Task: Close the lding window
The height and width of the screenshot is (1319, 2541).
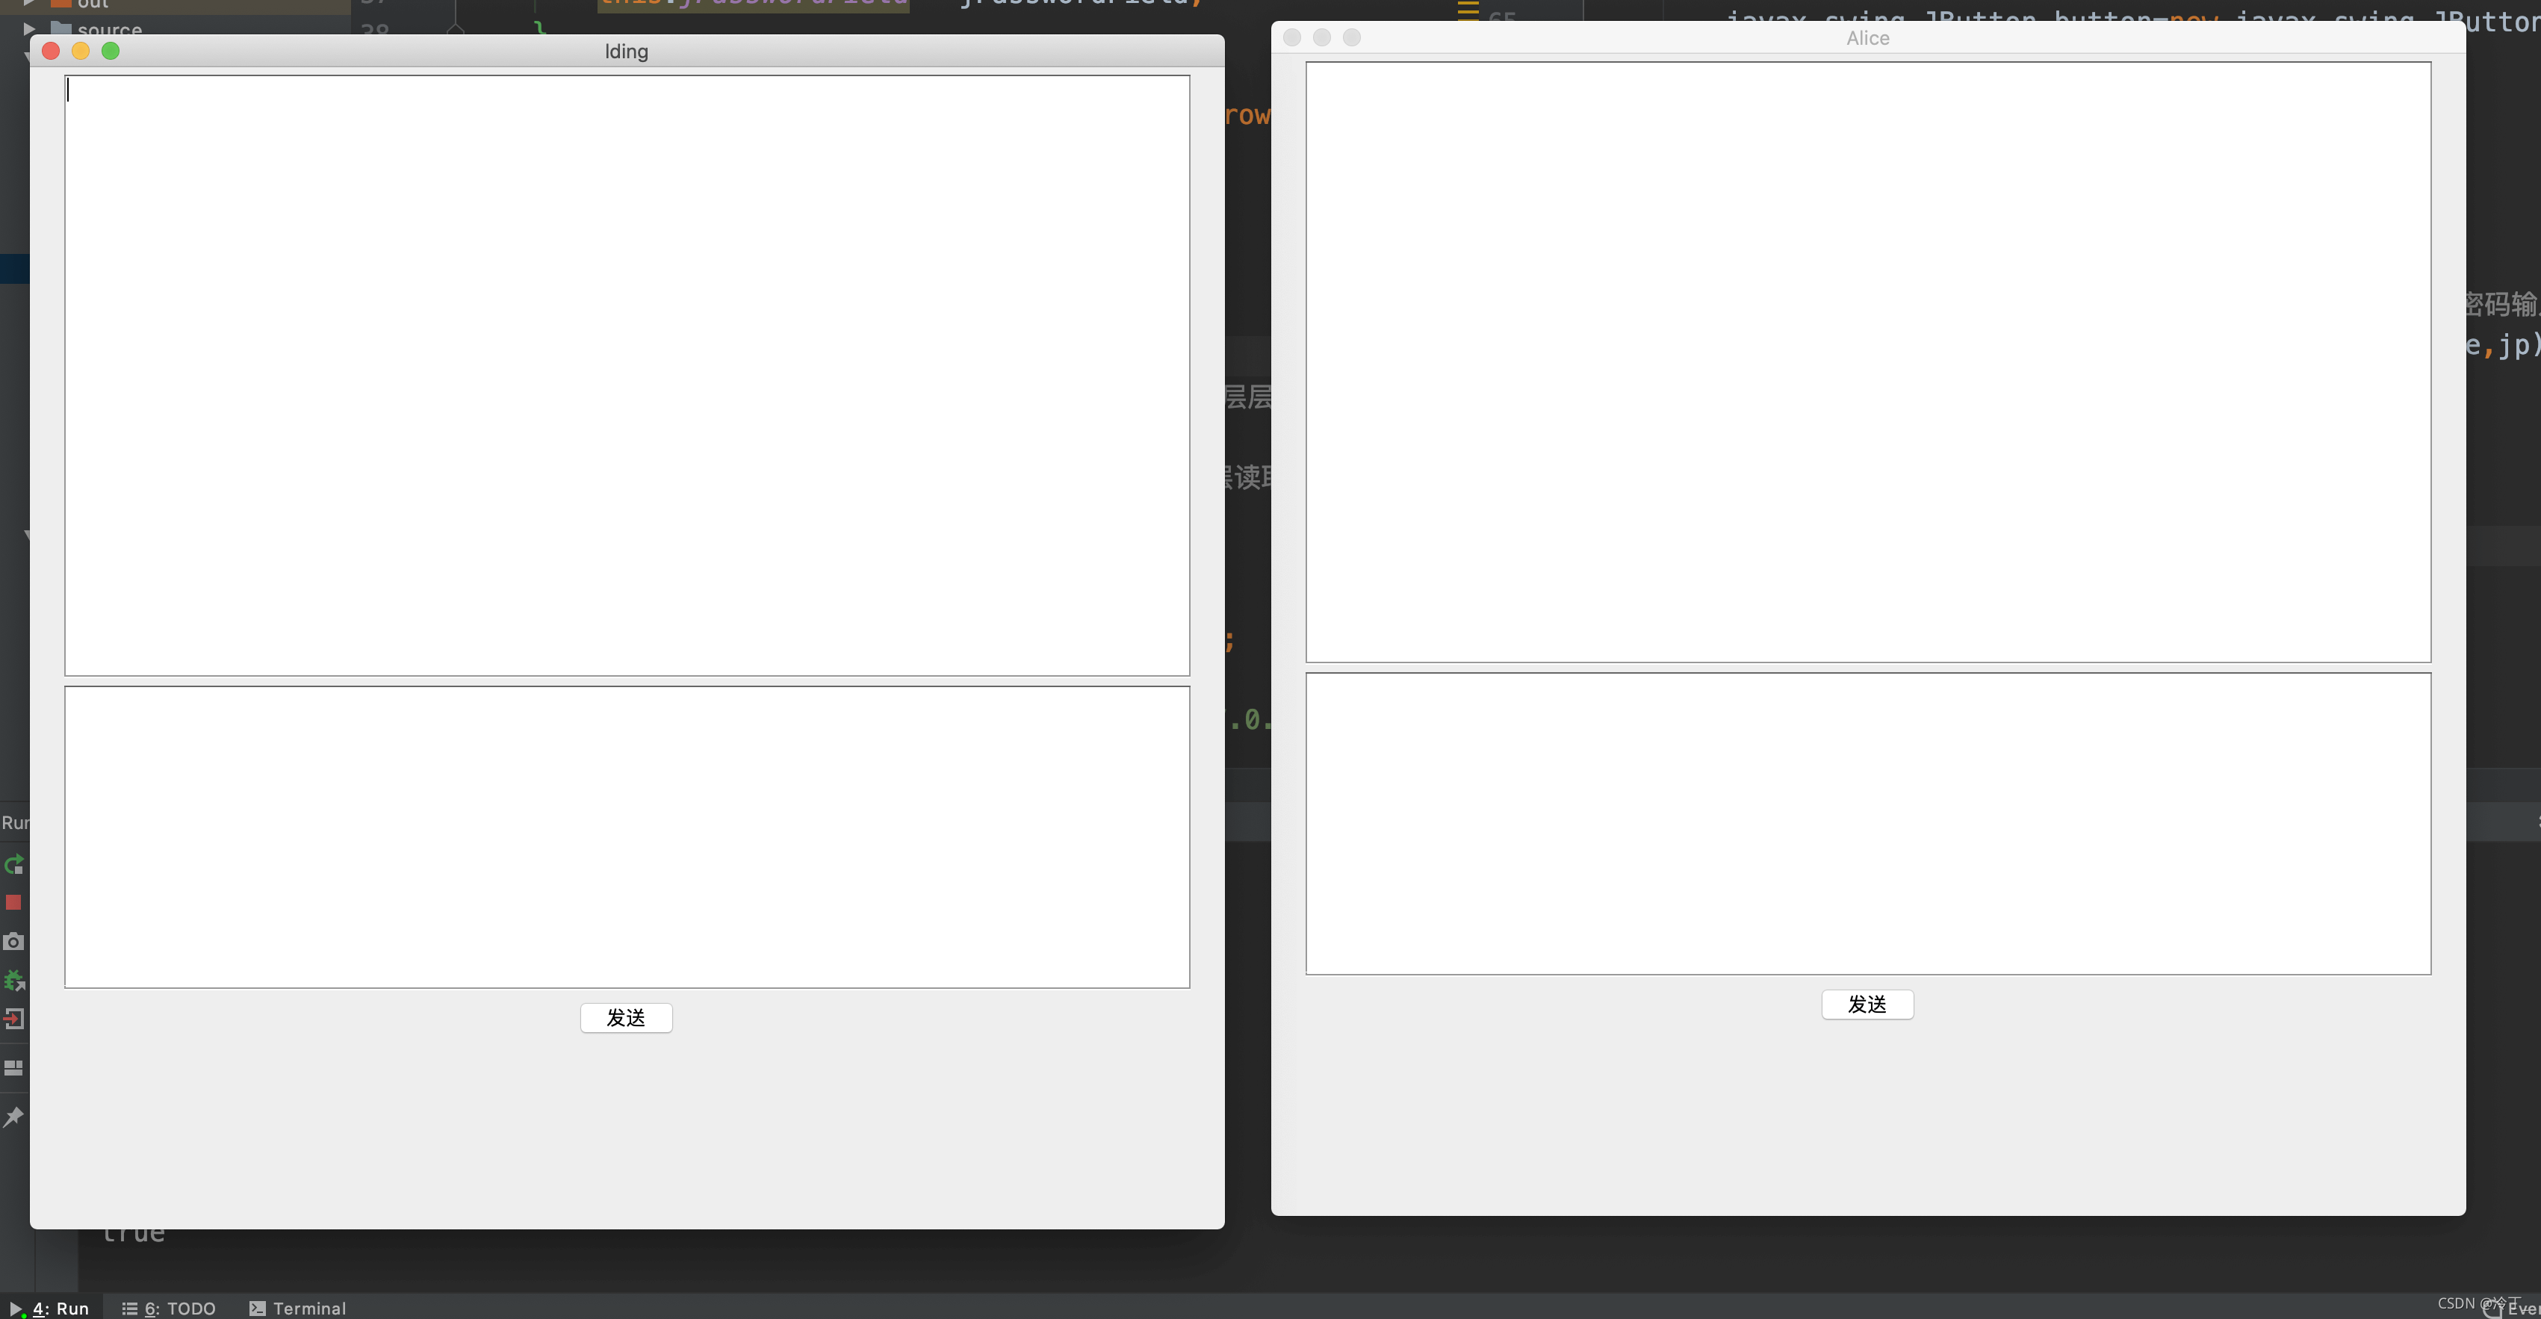Action: click(52, 52)
